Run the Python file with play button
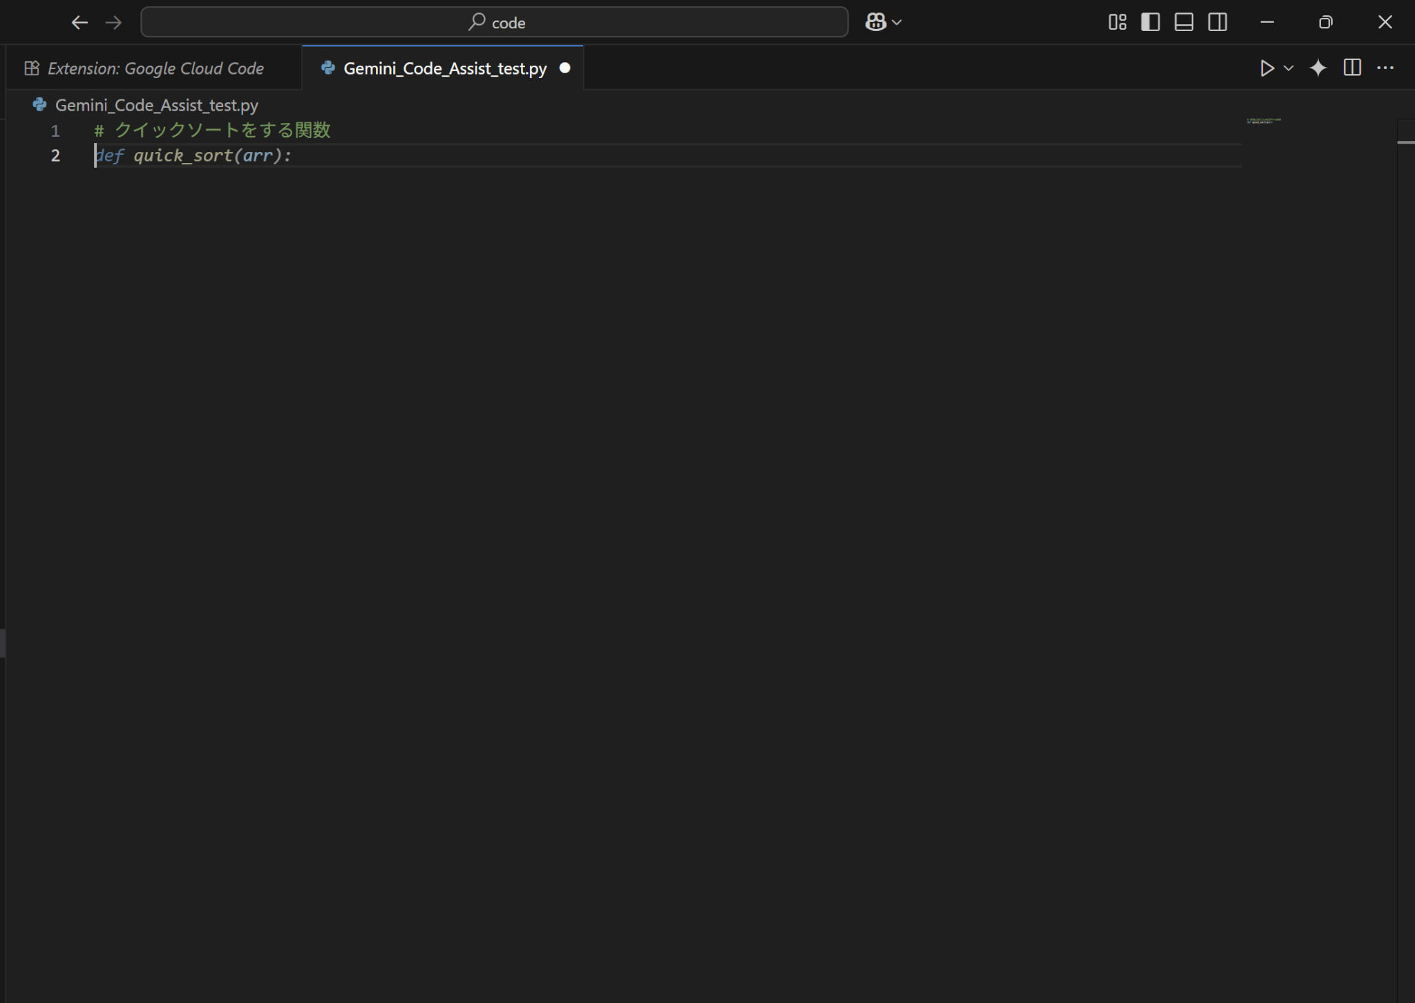Image resolution: width=1415 pixels, height=1003 pixels. pyautogui.click(x=1267, y=68)
